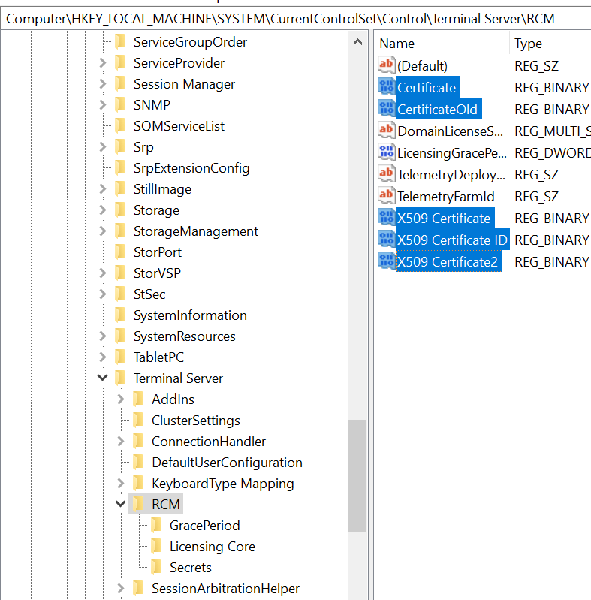Click the X509 Certificate ID binary icon
Screen dimensions: 591x600
click(386, 240)
